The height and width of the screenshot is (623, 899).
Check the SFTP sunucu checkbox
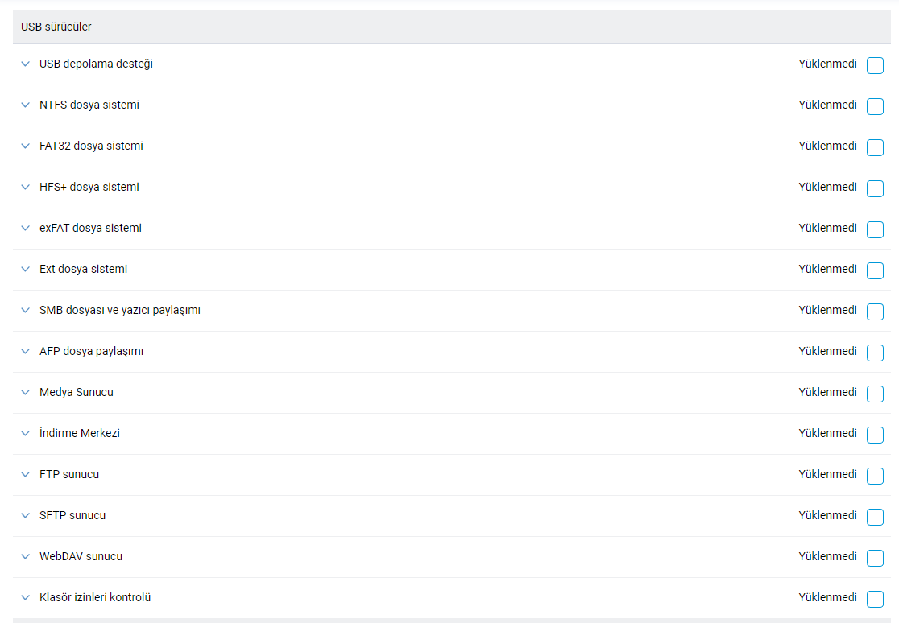875,517
